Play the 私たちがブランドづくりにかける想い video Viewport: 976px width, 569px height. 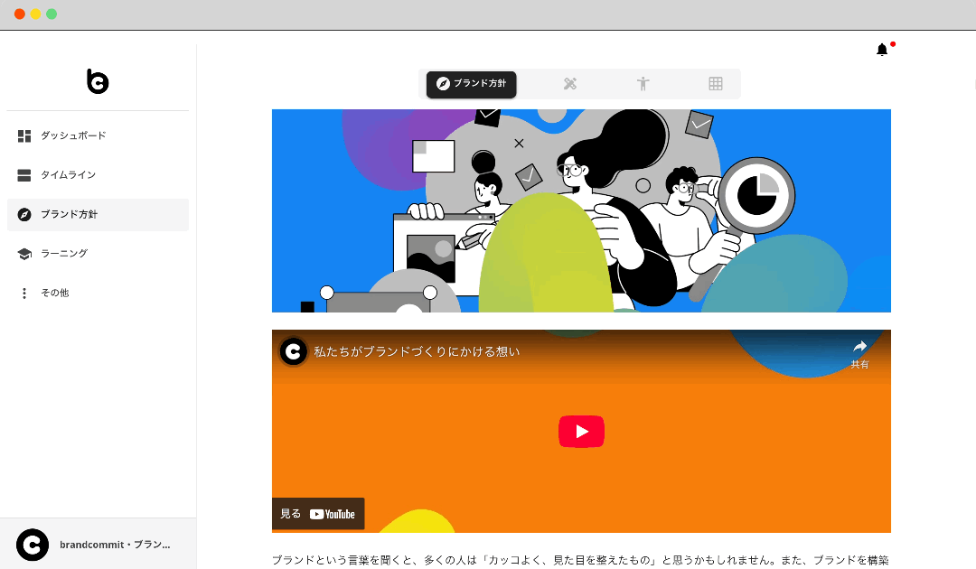coord(581,432)
